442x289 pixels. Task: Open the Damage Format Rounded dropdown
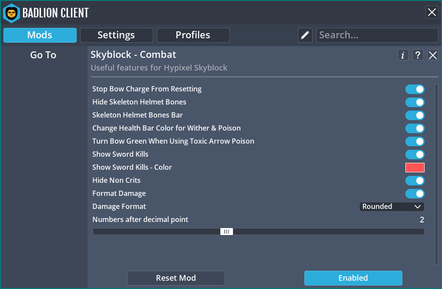[x=391, y=206]
